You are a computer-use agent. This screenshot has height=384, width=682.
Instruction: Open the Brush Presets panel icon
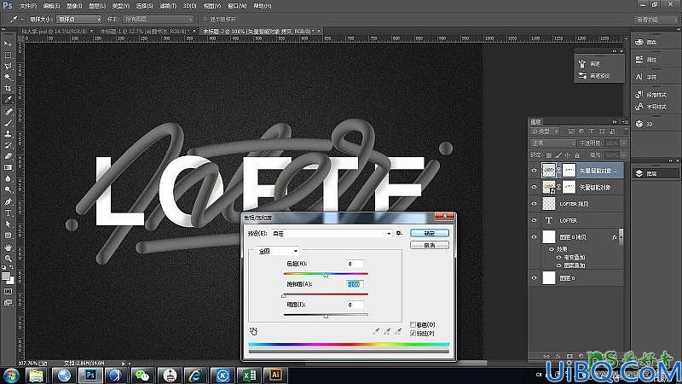click(x=582, y=76)
